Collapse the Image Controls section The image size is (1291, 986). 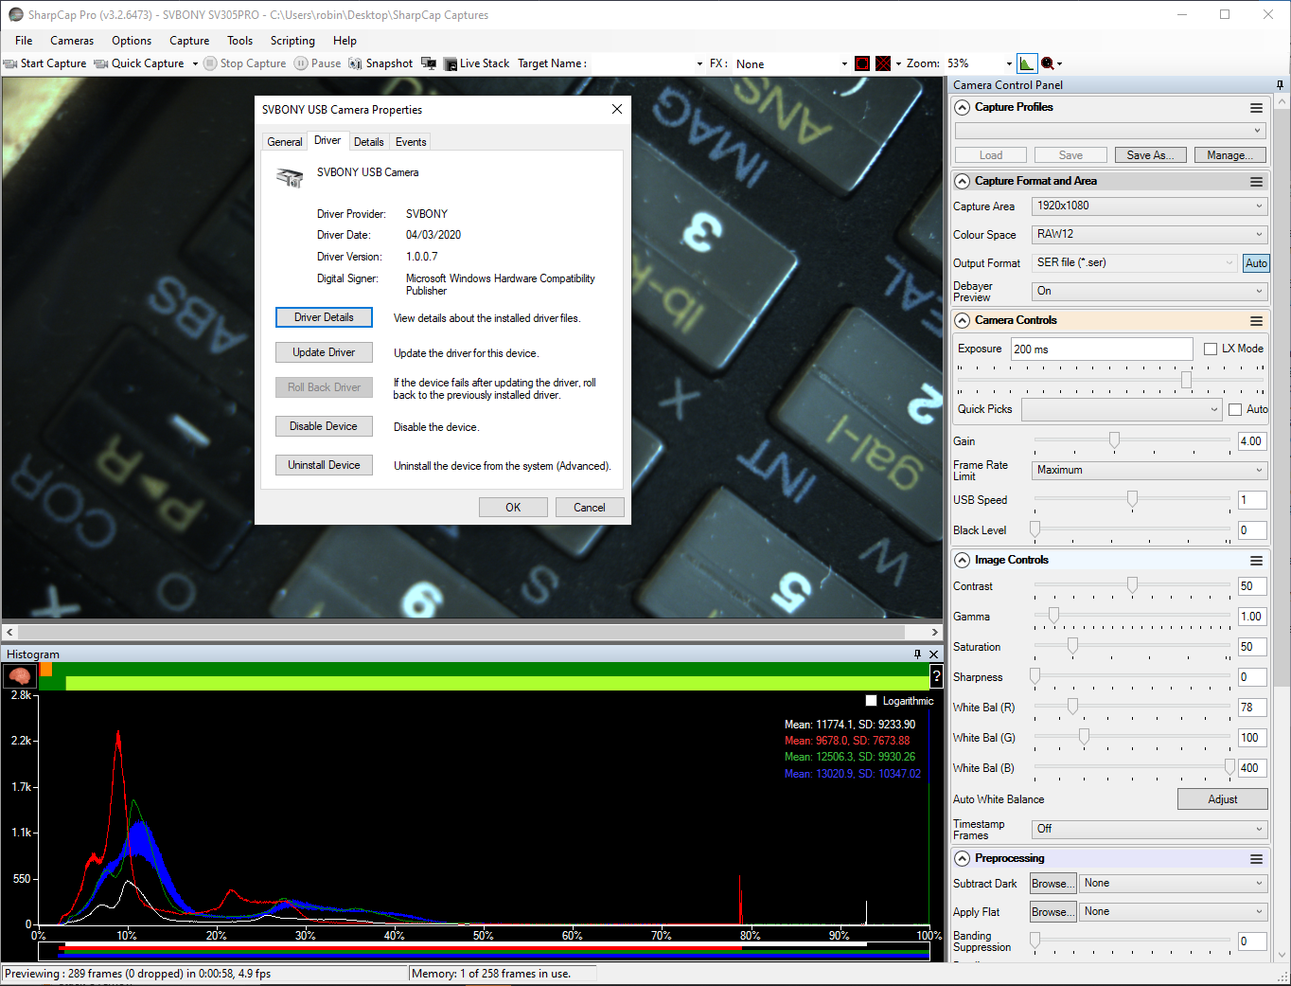(x=963, y=560)
